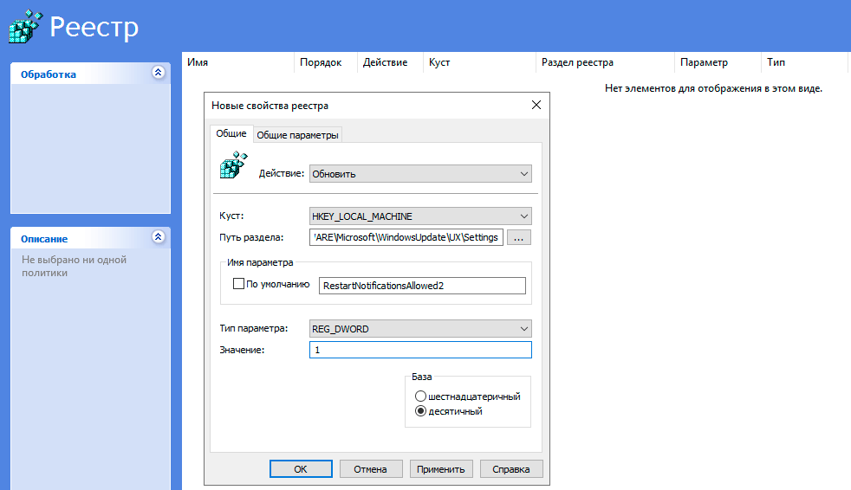Click the Не выбрано ни одной политики text
Viewport: 851px width, 490px height.
[75, 266]
